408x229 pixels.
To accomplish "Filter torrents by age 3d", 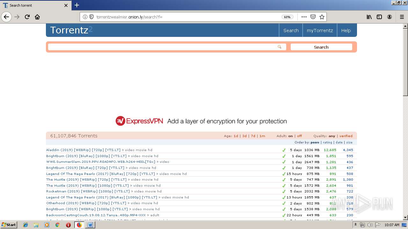I will click(x=244, y=136).
